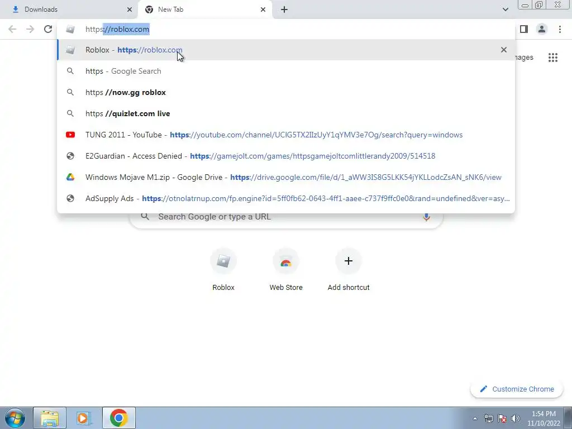Open the Windows Start menu orb

pos(15,418)
